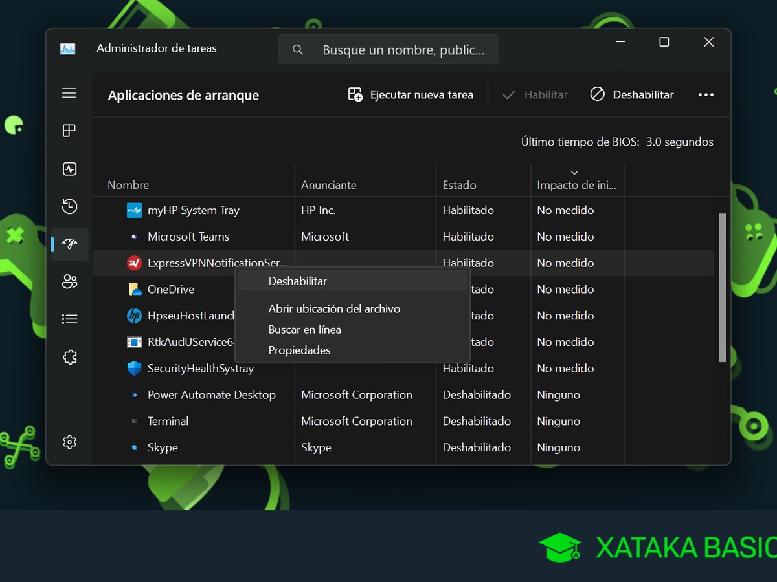Image resolution: width=777 pixels, height=582 pixels.
Task: Open the hamburger navigation menu
Action: [69, 93]
